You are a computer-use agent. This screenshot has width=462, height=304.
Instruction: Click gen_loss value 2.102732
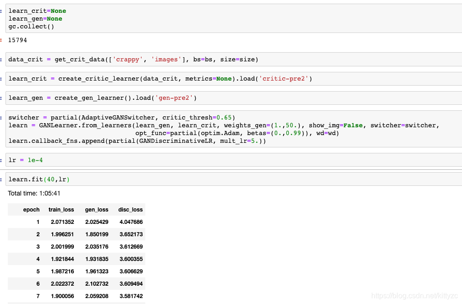click(97, 284)
